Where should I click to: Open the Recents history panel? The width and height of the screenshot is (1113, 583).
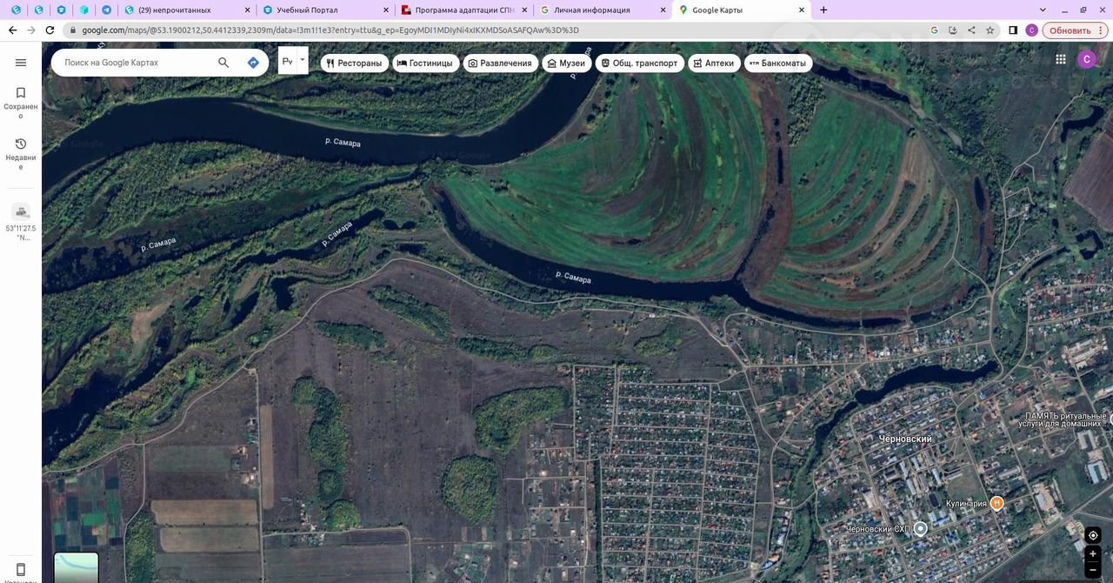click(21, 150)
